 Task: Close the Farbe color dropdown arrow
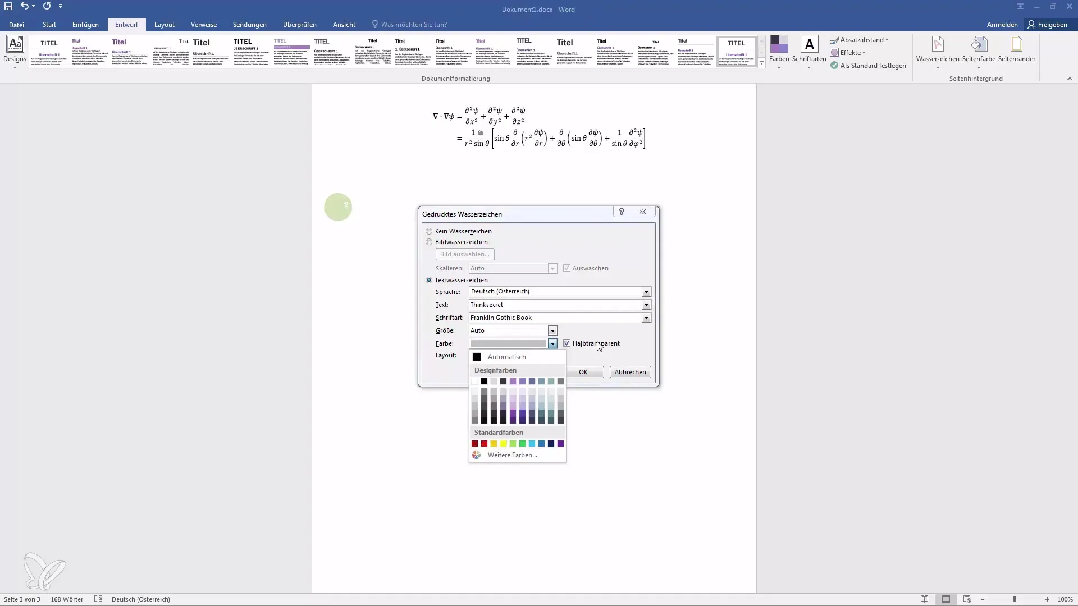click(x=552, y=343)
